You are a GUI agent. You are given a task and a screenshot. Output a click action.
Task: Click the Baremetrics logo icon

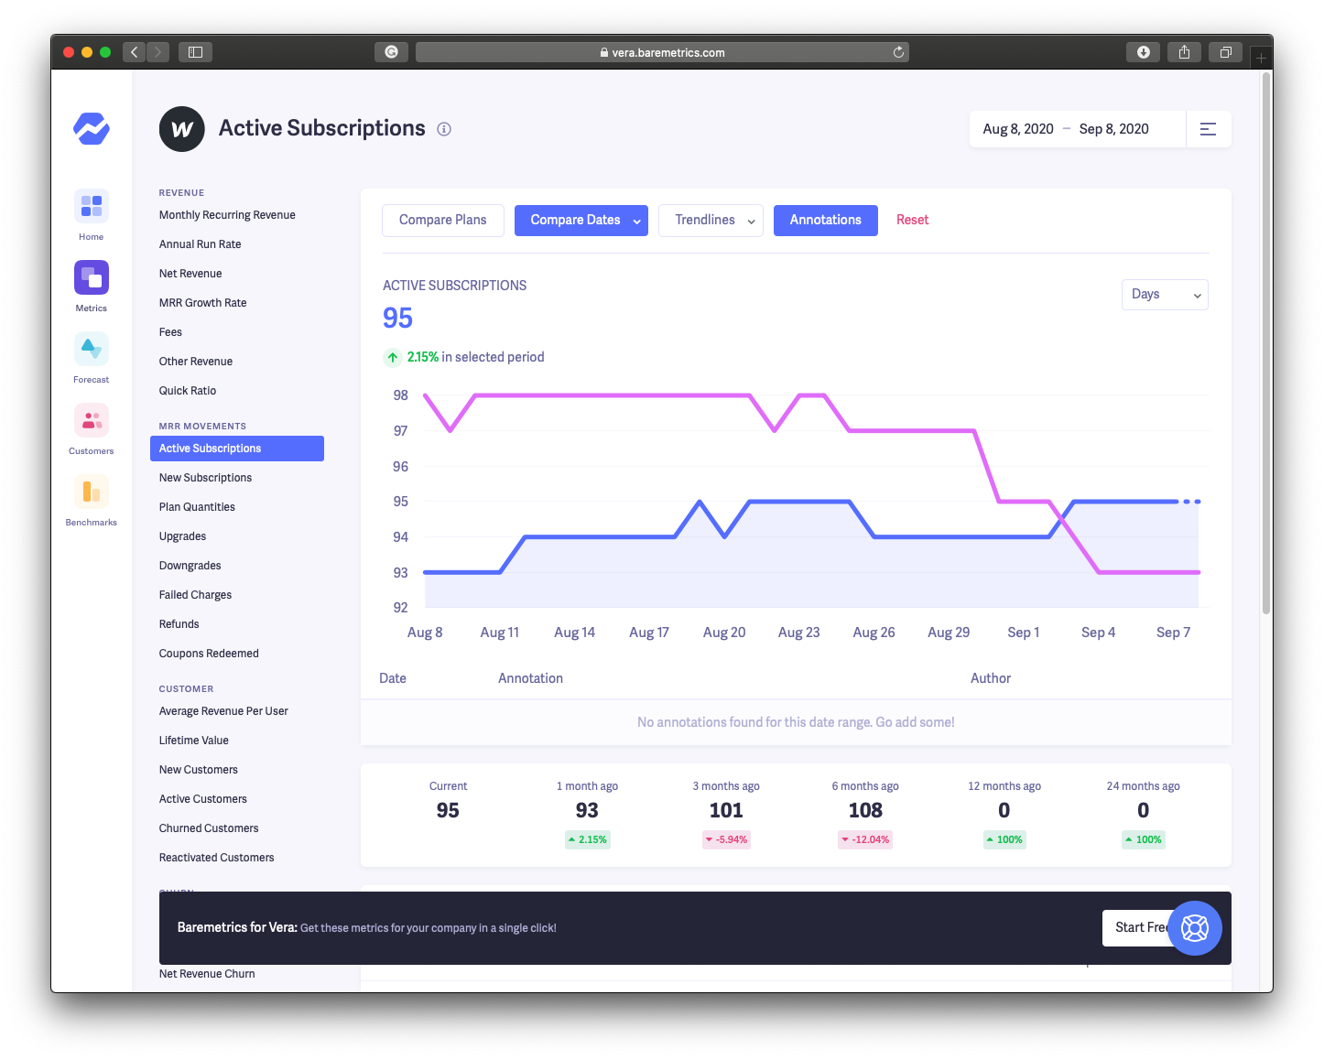coord(92,129)
